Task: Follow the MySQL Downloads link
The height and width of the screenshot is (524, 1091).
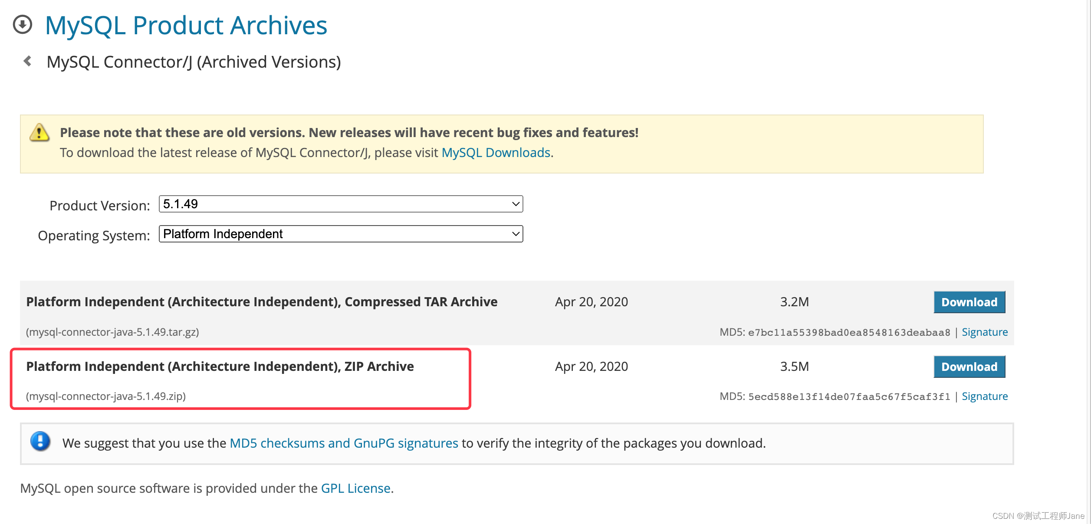Action: (x=496, y=153)
